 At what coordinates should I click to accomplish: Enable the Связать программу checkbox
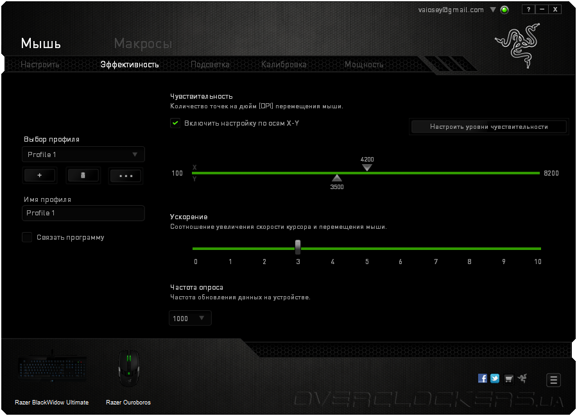click(27, 237)
